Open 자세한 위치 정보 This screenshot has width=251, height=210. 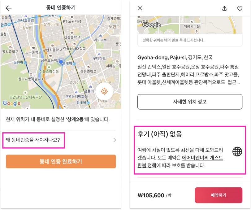coord(190,102)
